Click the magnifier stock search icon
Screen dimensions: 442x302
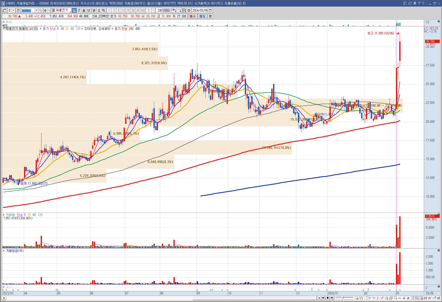[40, 10]
